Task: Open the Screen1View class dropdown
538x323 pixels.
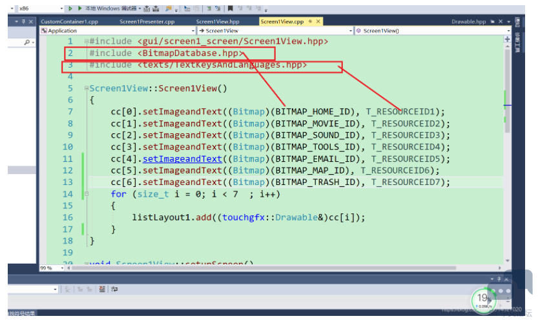Action: tap(276, 30)
